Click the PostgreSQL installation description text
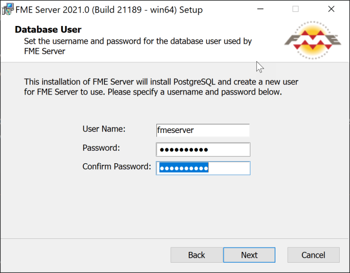The width and height of the screenshot is (350, 273). [x=161, y=86]
